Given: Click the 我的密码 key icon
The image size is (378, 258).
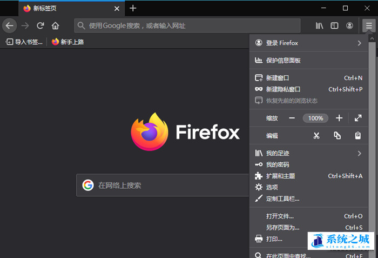Looking at the screenshot, I should click(x=259, y=164).
